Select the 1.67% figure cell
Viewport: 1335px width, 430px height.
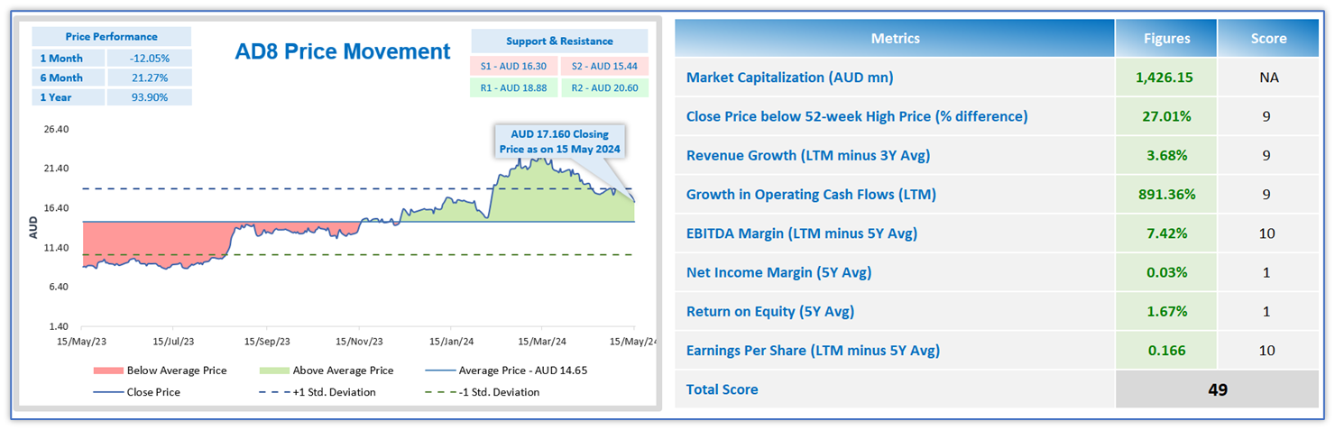pos(1165,311)
